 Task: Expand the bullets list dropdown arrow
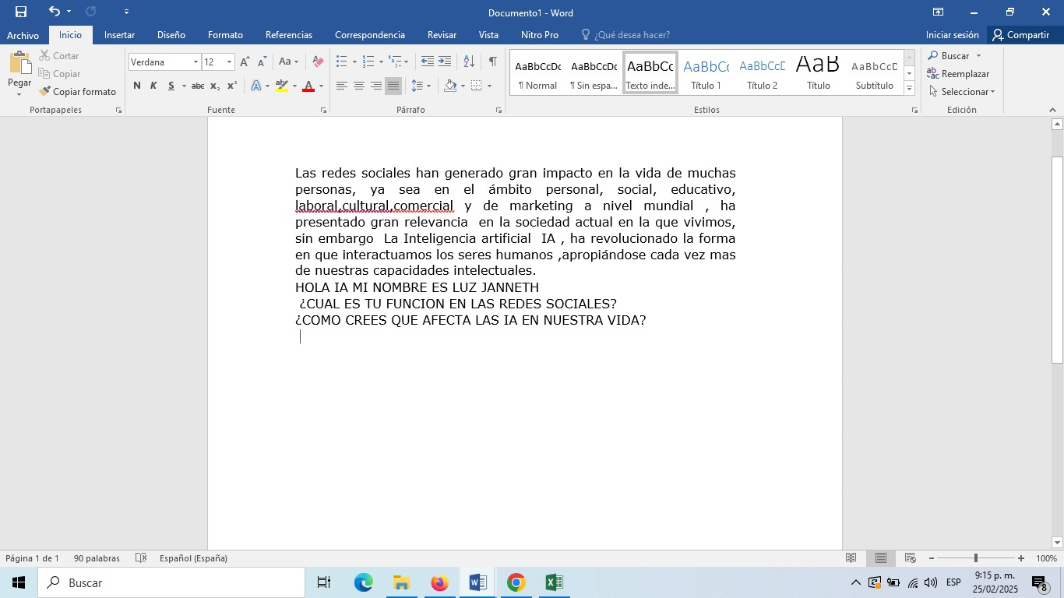[x=354, y=62]
